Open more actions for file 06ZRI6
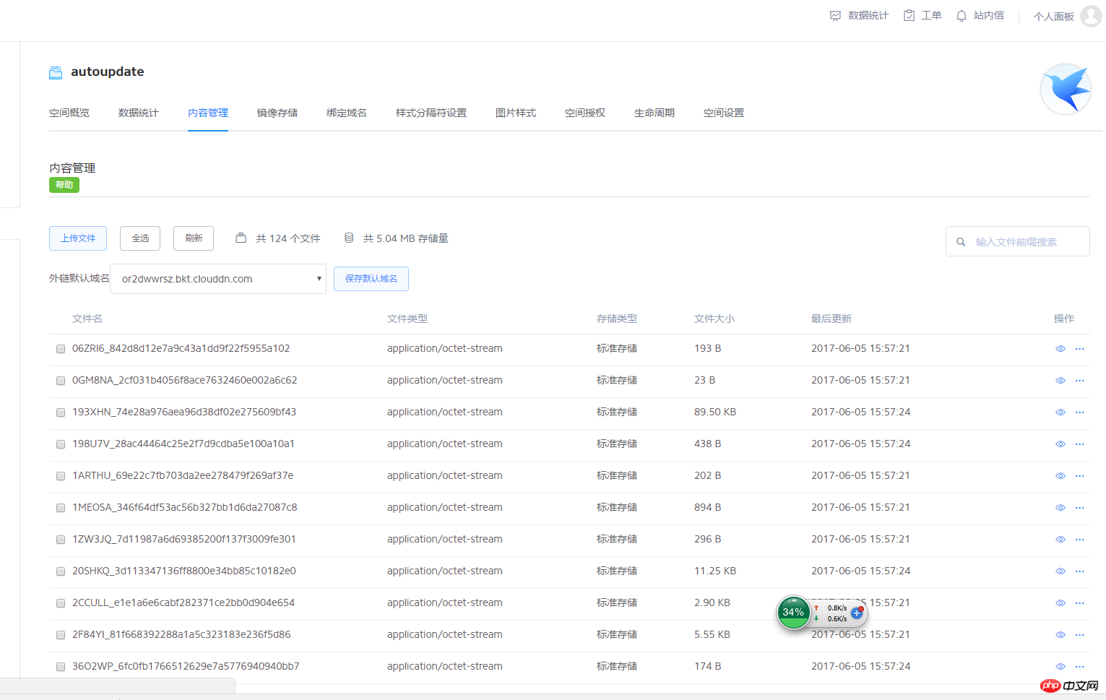Image resolution: width=1106 pixels, height=700 pixels. point(1080,349)
